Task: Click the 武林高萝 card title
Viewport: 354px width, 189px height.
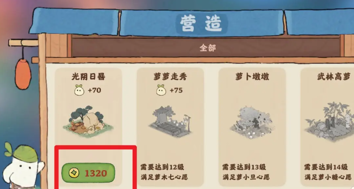Action: pos(333,76)
